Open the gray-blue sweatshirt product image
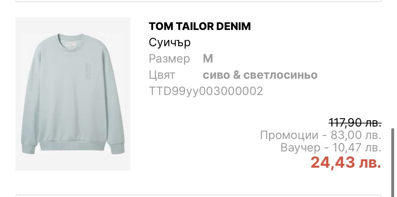Viewport: 397px width, 197px height. click(73, 94)
